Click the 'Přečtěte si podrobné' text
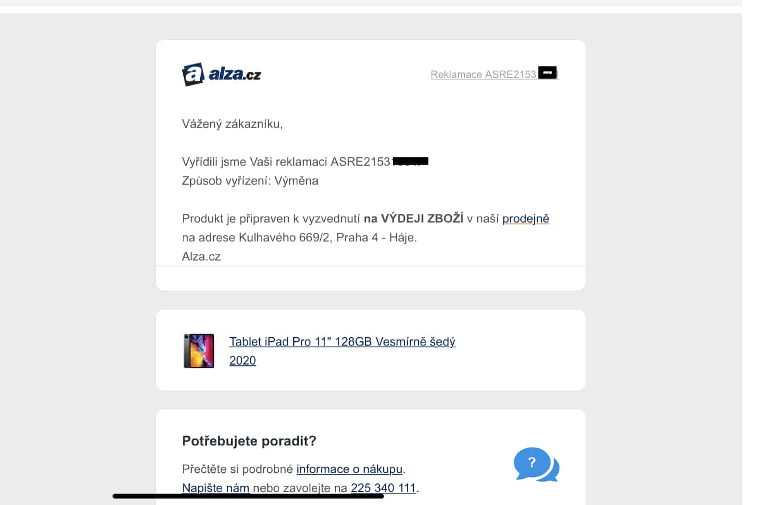The image size is (763, 505). click(x=238, y=469)
